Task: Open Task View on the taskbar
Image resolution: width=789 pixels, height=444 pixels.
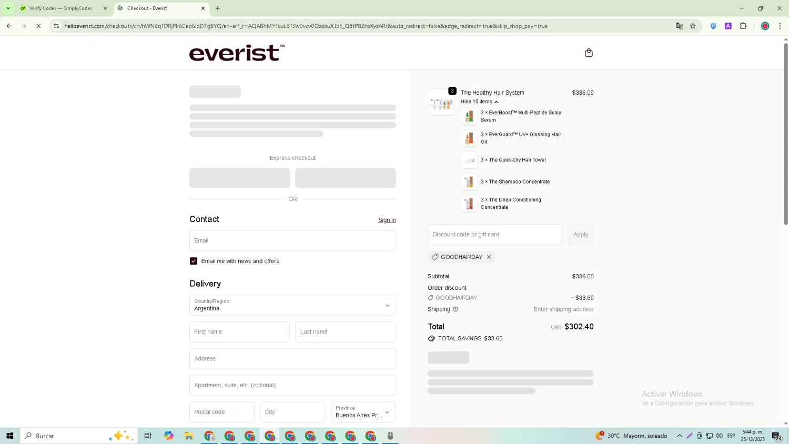Action: [x=148, y=436]
